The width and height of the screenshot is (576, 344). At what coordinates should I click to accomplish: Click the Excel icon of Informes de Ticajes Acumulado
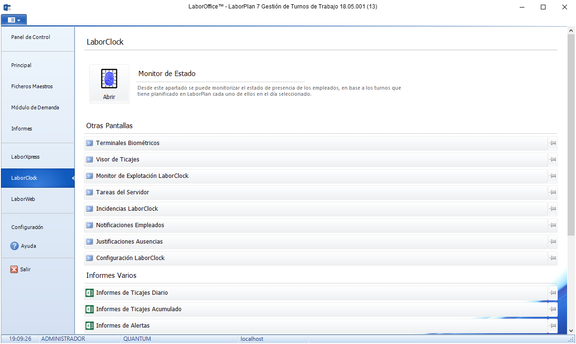(90, 309)
